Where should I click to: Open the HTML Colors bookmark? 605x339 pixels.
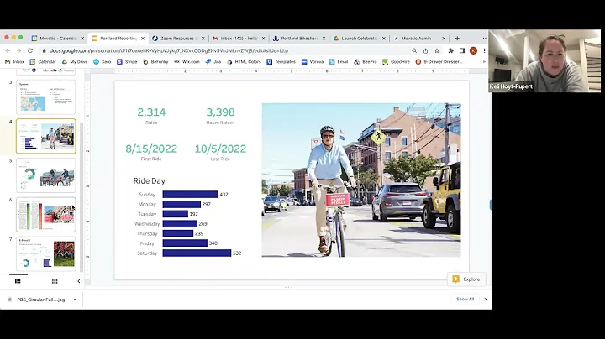click(244, 61)
